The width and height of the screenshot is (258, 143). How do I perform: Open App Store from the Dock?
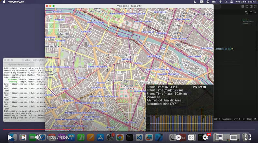tap(101, 138)
